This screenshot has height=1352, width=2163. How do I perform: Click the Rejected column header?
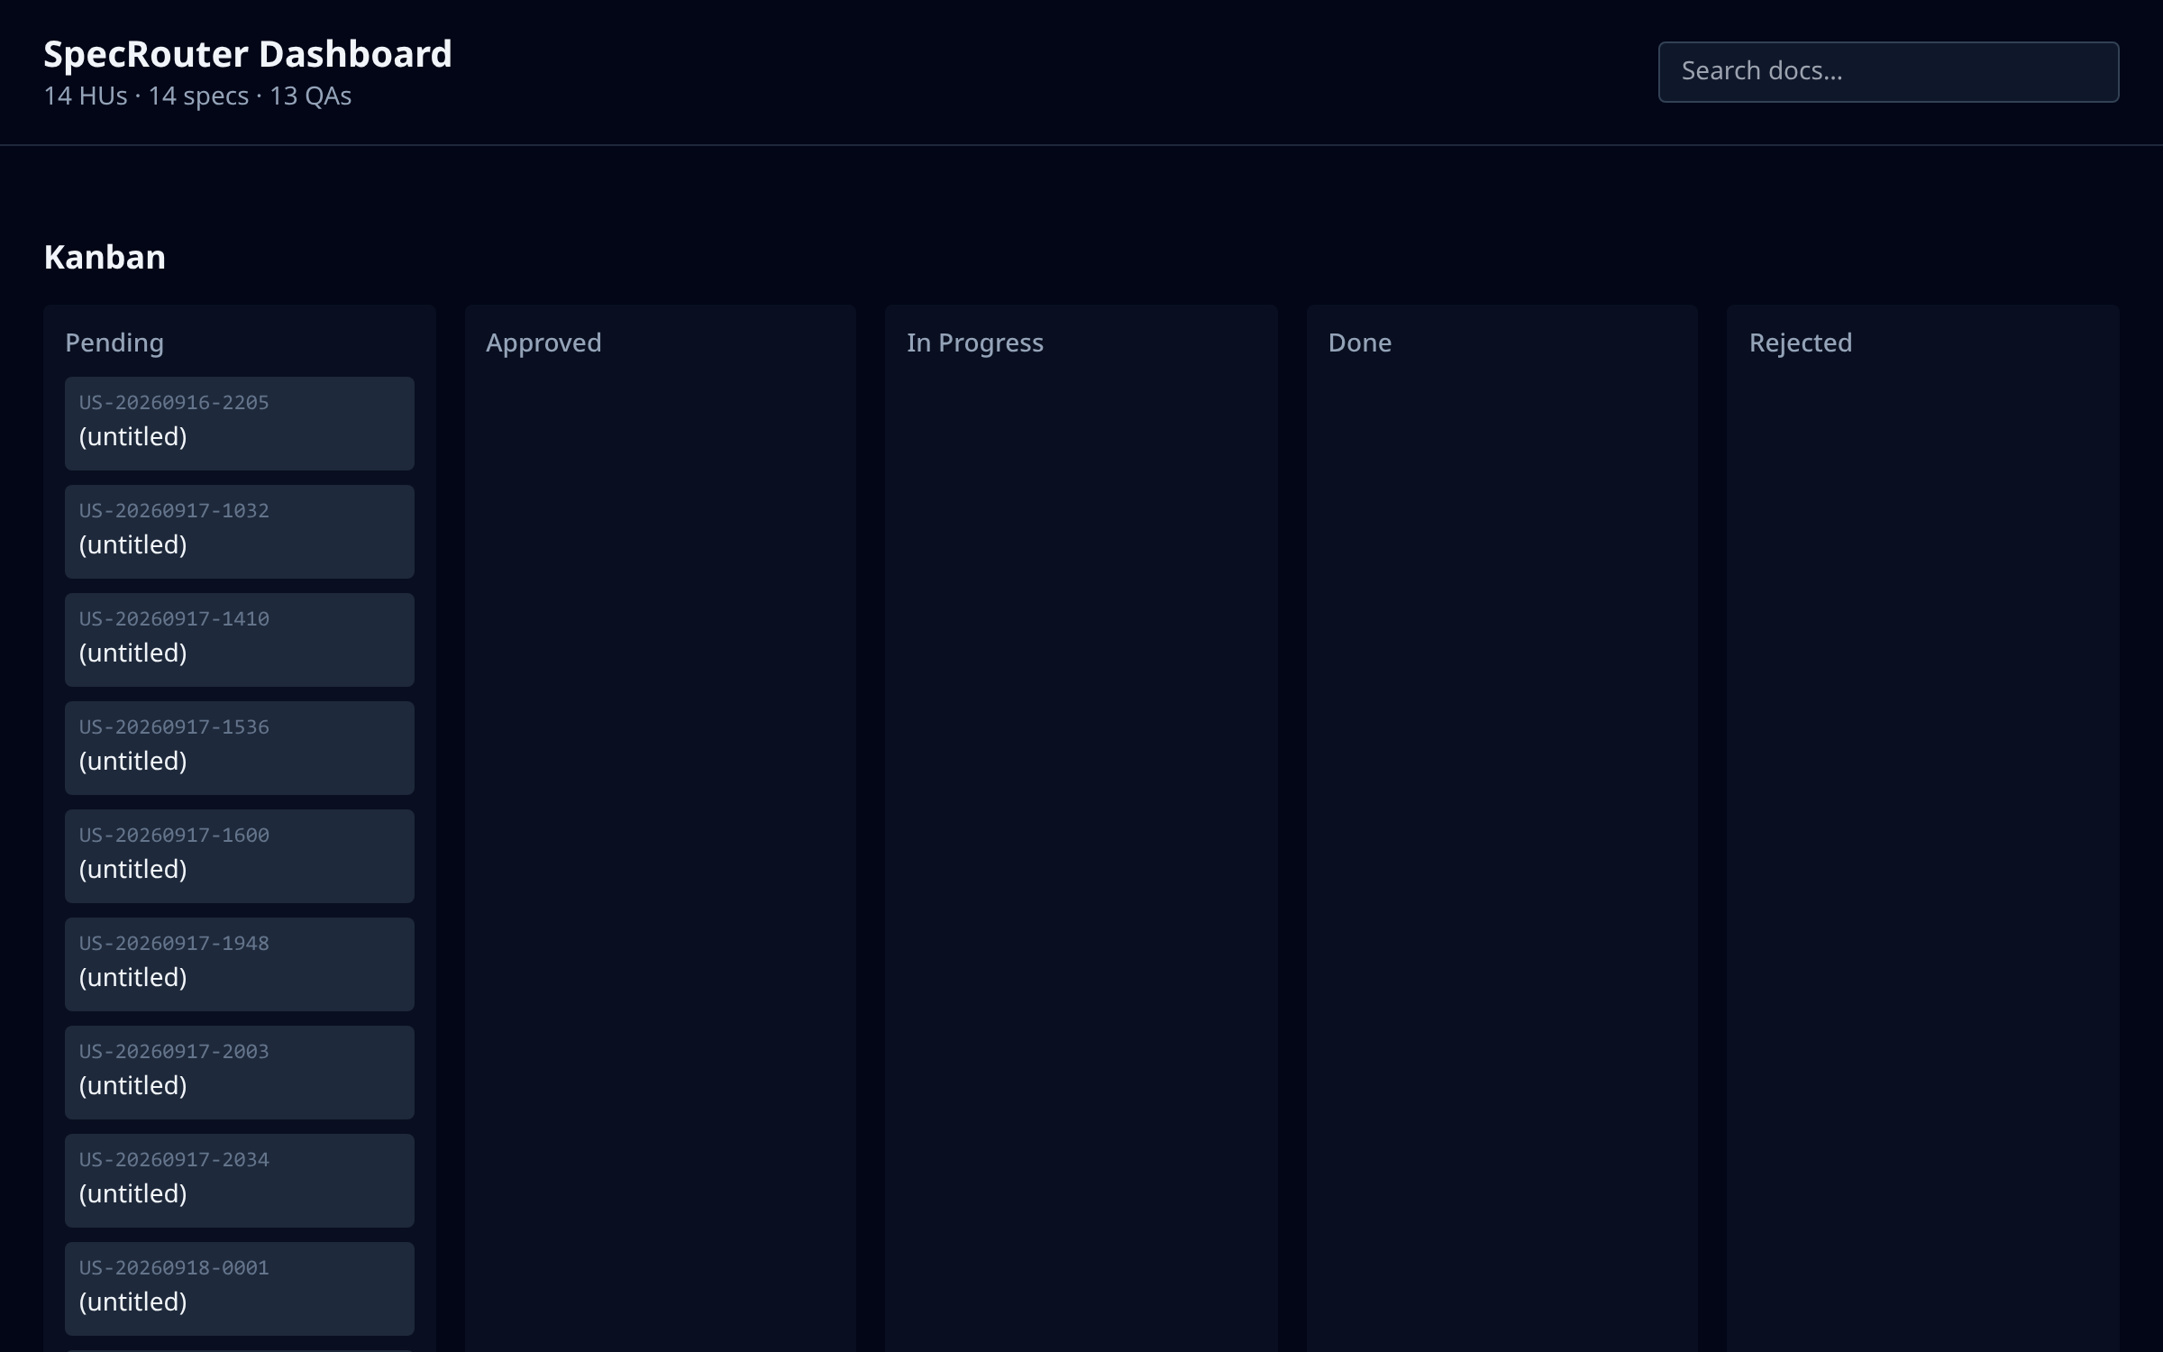(1801, 343)
